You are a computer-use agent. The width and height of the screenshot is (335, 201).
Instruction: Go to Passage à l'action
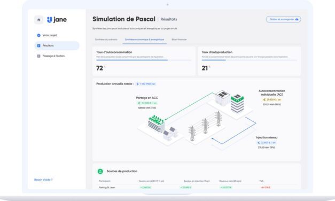(57, 56)
